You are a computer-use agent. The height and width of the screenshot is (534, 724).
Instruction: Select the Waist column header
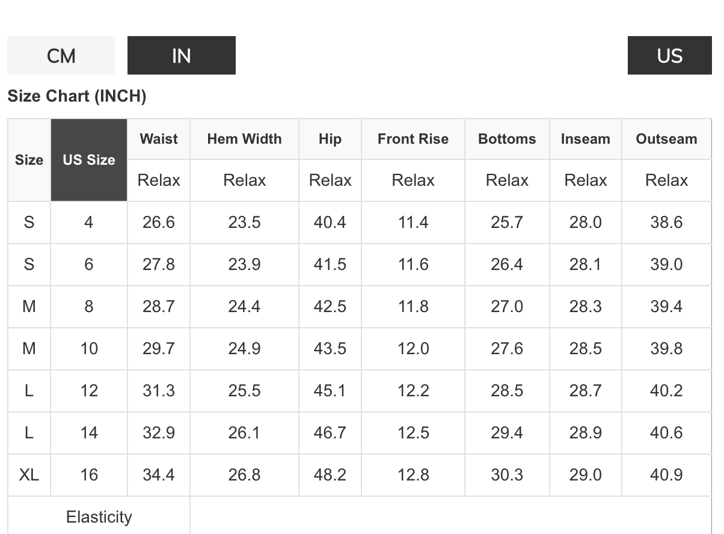click(x=159, y=139)
